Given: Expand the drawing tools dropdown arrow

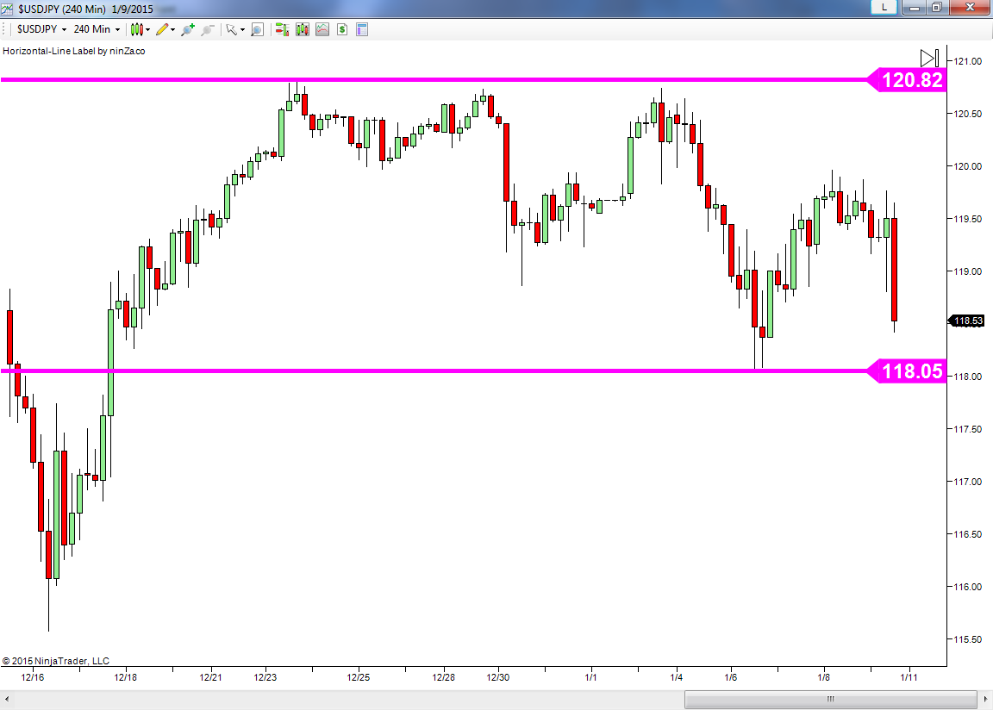Looking at the screenshot, I should click(173, 29).
